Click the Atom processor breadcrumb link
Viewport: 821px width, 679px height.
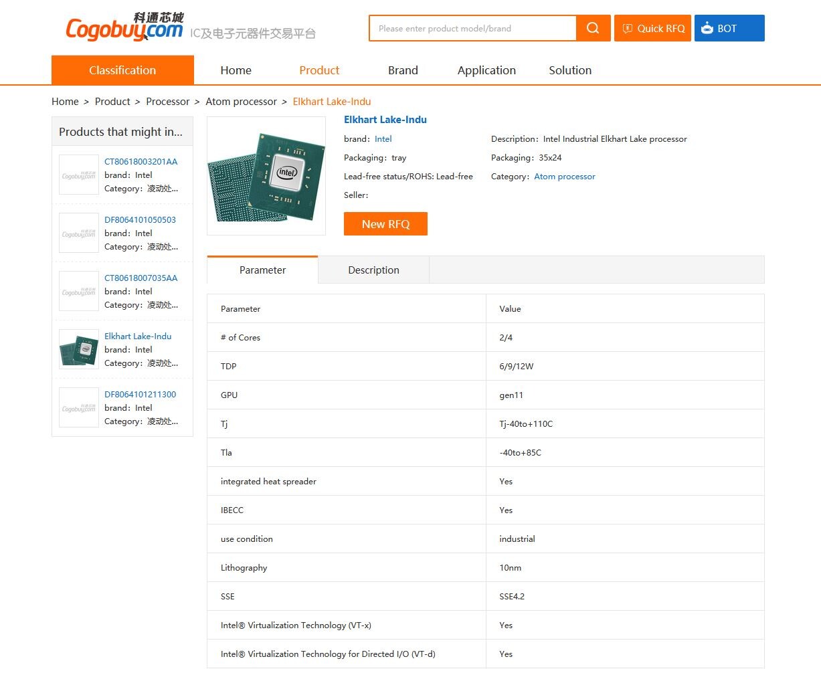coord(241,102)
